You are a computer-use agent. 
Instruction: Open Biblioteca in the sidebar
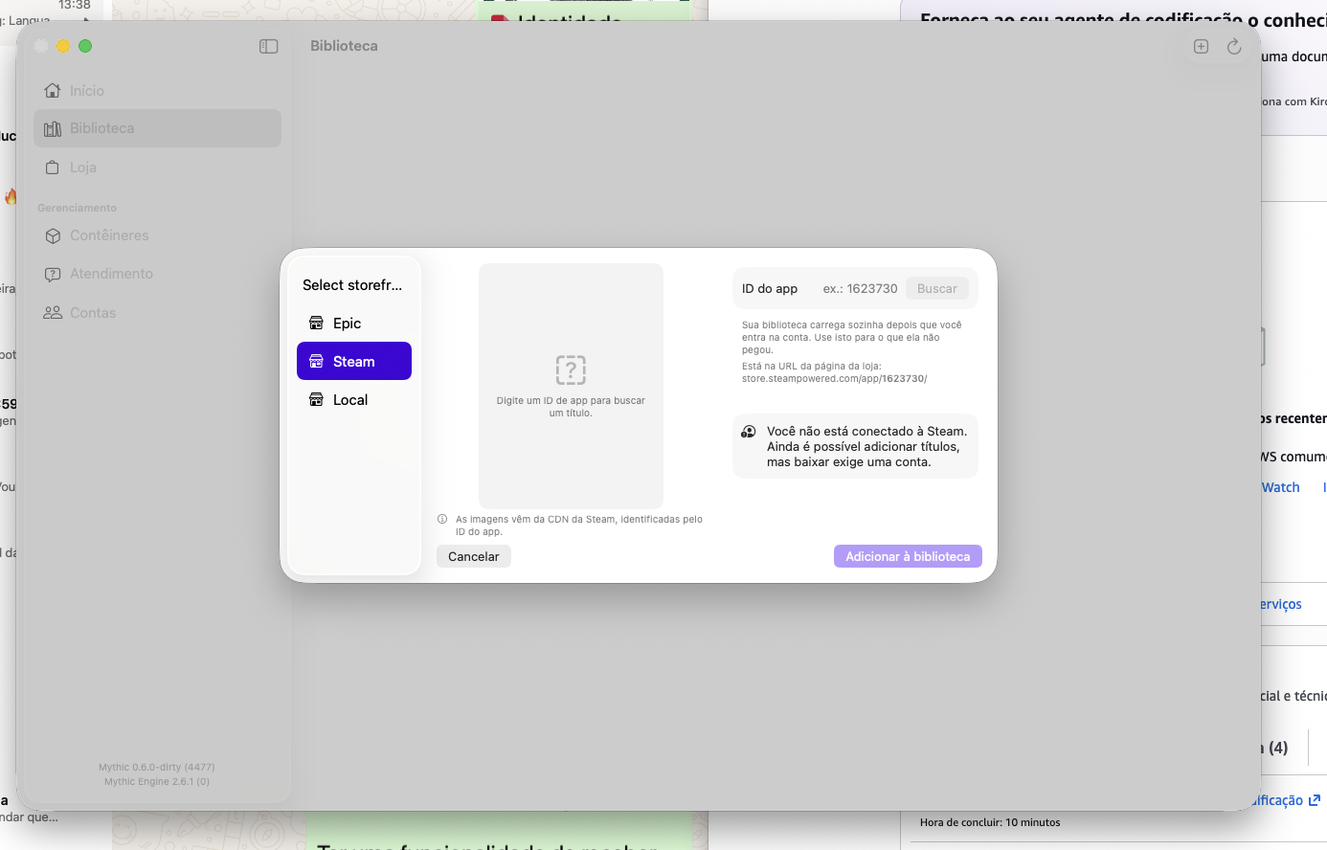coord(158,128)
